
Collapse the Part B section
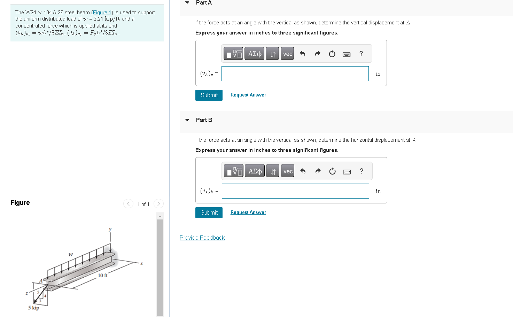click(x=187, y=119)
